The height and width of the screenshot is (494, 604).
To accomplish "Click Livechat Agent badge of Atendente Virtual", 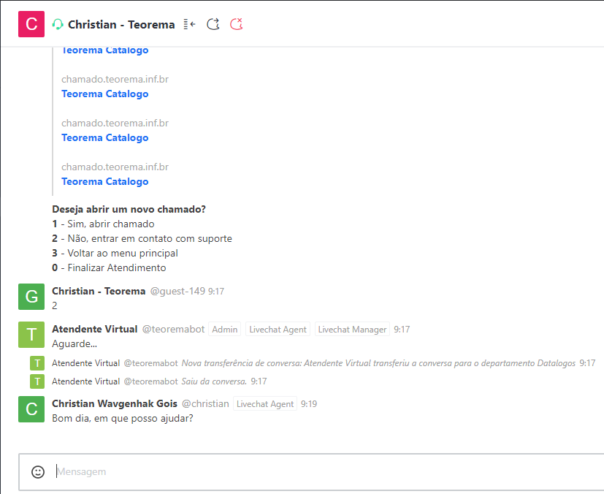I will tap(278, 330).
